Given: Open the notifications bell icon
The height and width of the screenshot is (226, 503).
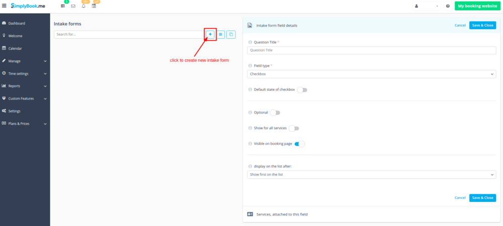Looking at the screenshot, I should [x=83, y=6].
